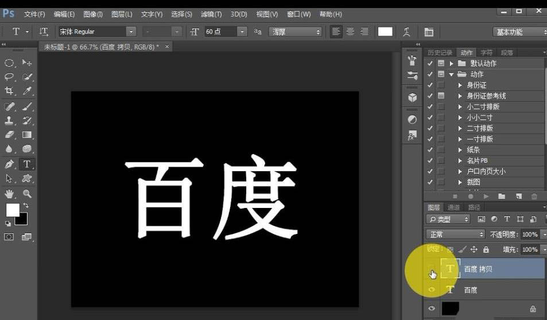
Task: Open Create warped text option
Action: click(x=406, y=32)
